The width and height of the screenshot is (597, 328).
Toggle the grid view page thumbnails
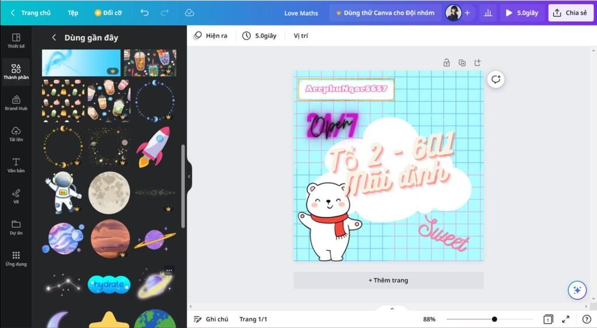(x=548, y=319)
